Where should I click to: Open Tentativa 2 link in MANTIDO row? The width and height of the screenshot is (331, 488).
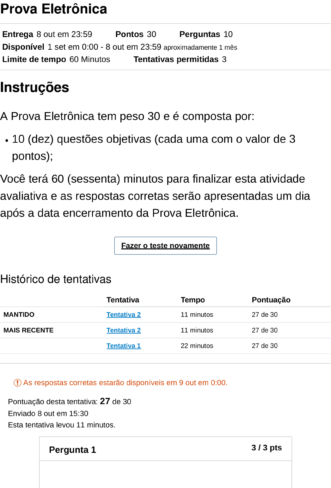click(123, 315)
